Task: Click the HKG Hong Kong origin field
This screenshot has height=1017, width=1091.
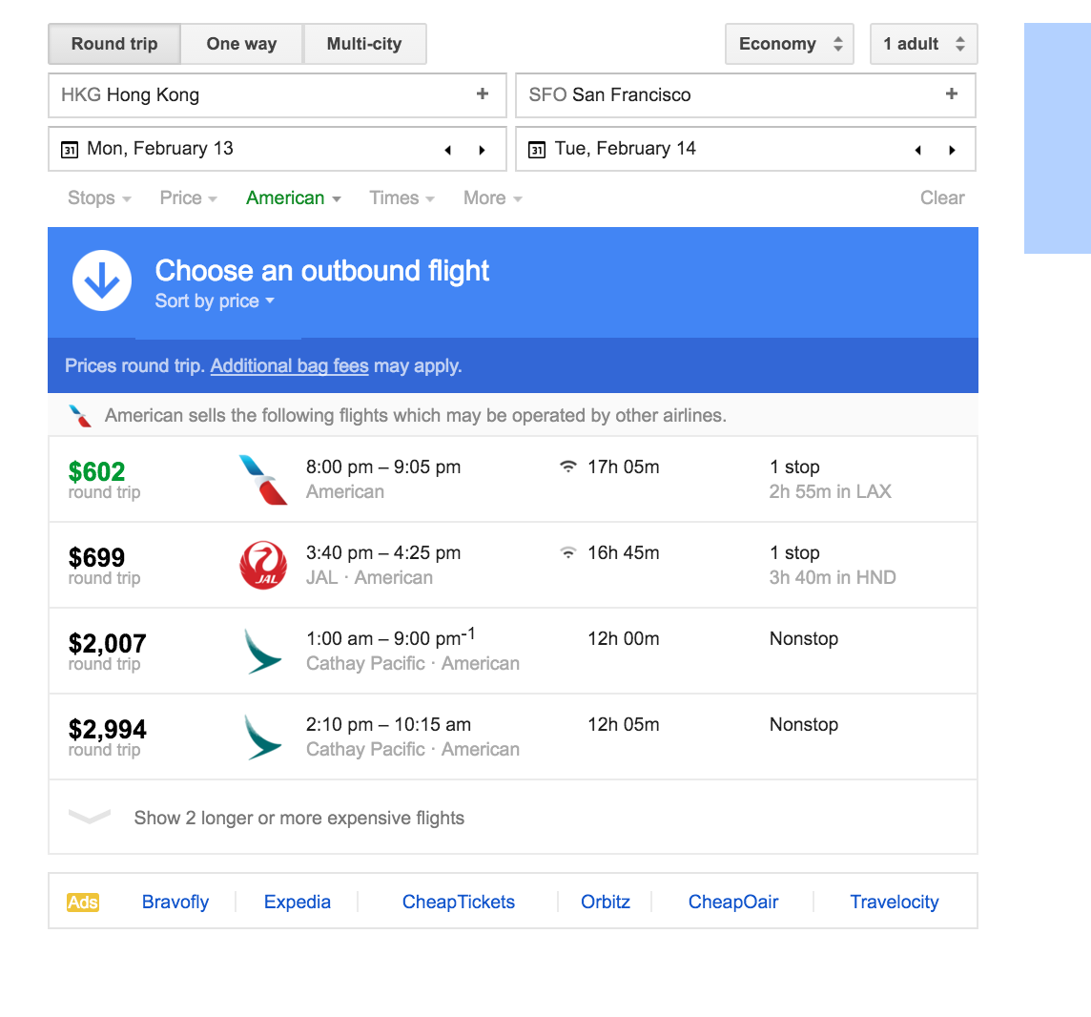Action: [277, 95]
